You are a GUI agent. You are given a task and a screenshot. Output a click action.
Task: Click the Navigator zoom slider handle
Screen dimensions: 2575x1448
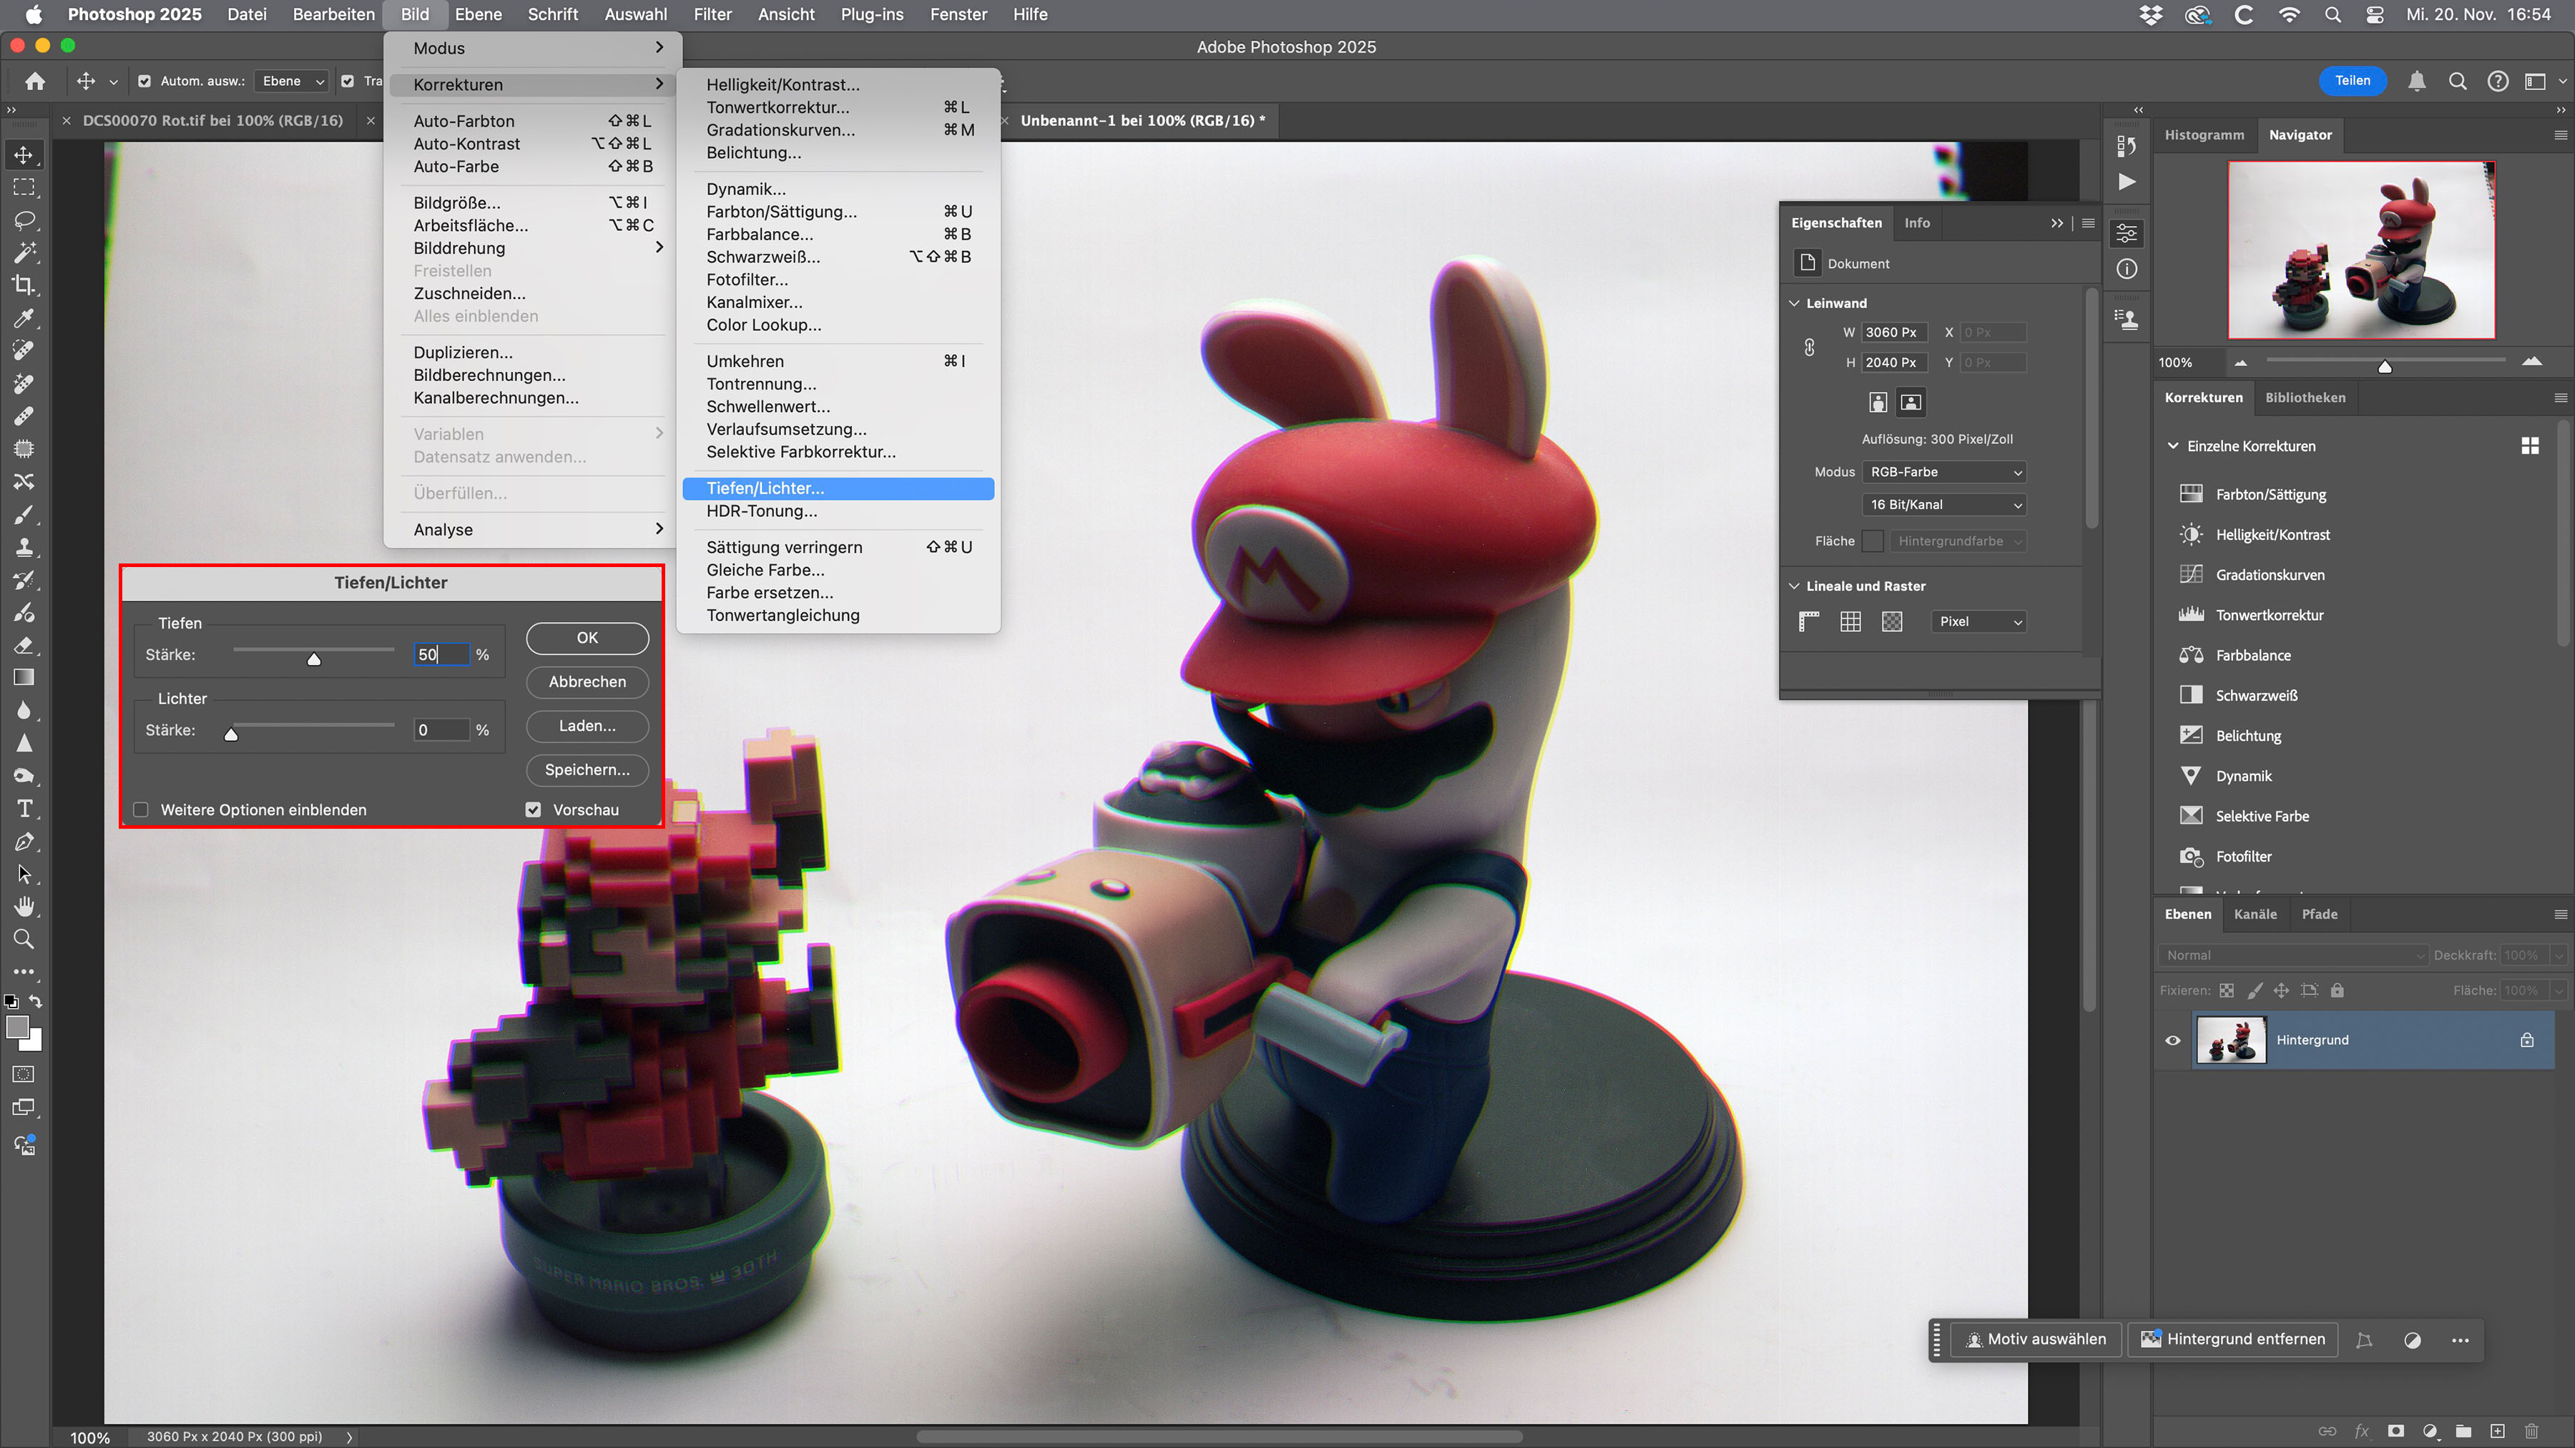2385,365
